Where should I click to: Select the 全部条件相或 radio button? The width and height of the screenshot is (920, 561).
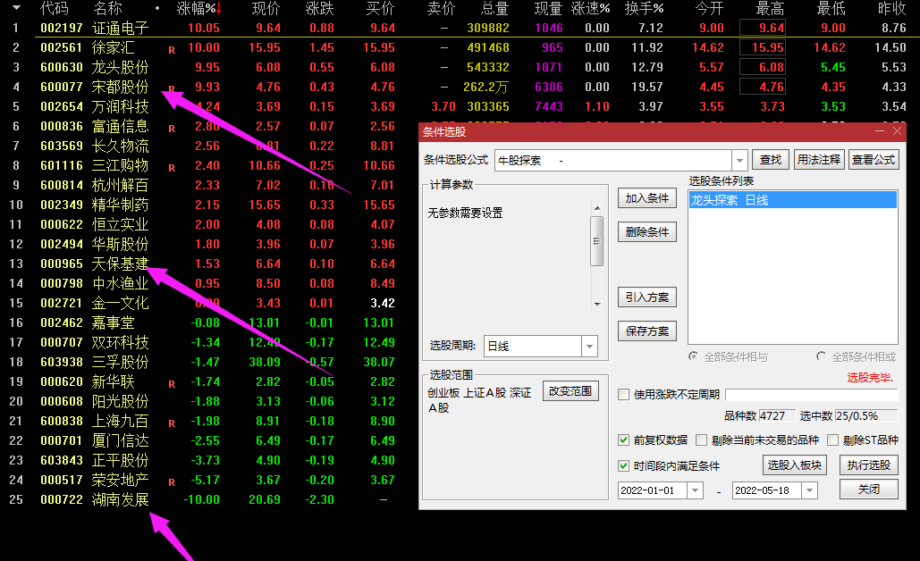(x=822, y=356)
